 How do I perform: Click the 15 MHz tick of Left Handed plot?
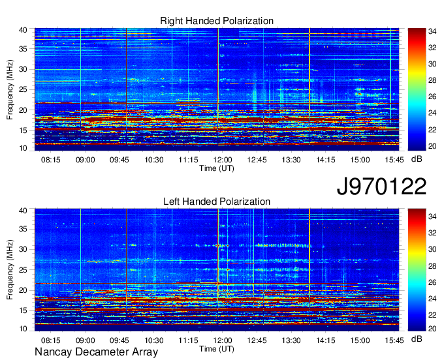(x=23, y=310)
